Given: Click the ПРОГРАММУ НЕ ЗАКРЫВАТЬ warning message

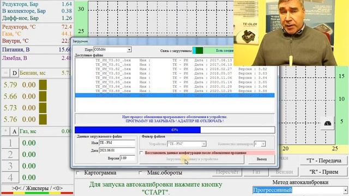Looking at the screenshot, I should (174, 121).
